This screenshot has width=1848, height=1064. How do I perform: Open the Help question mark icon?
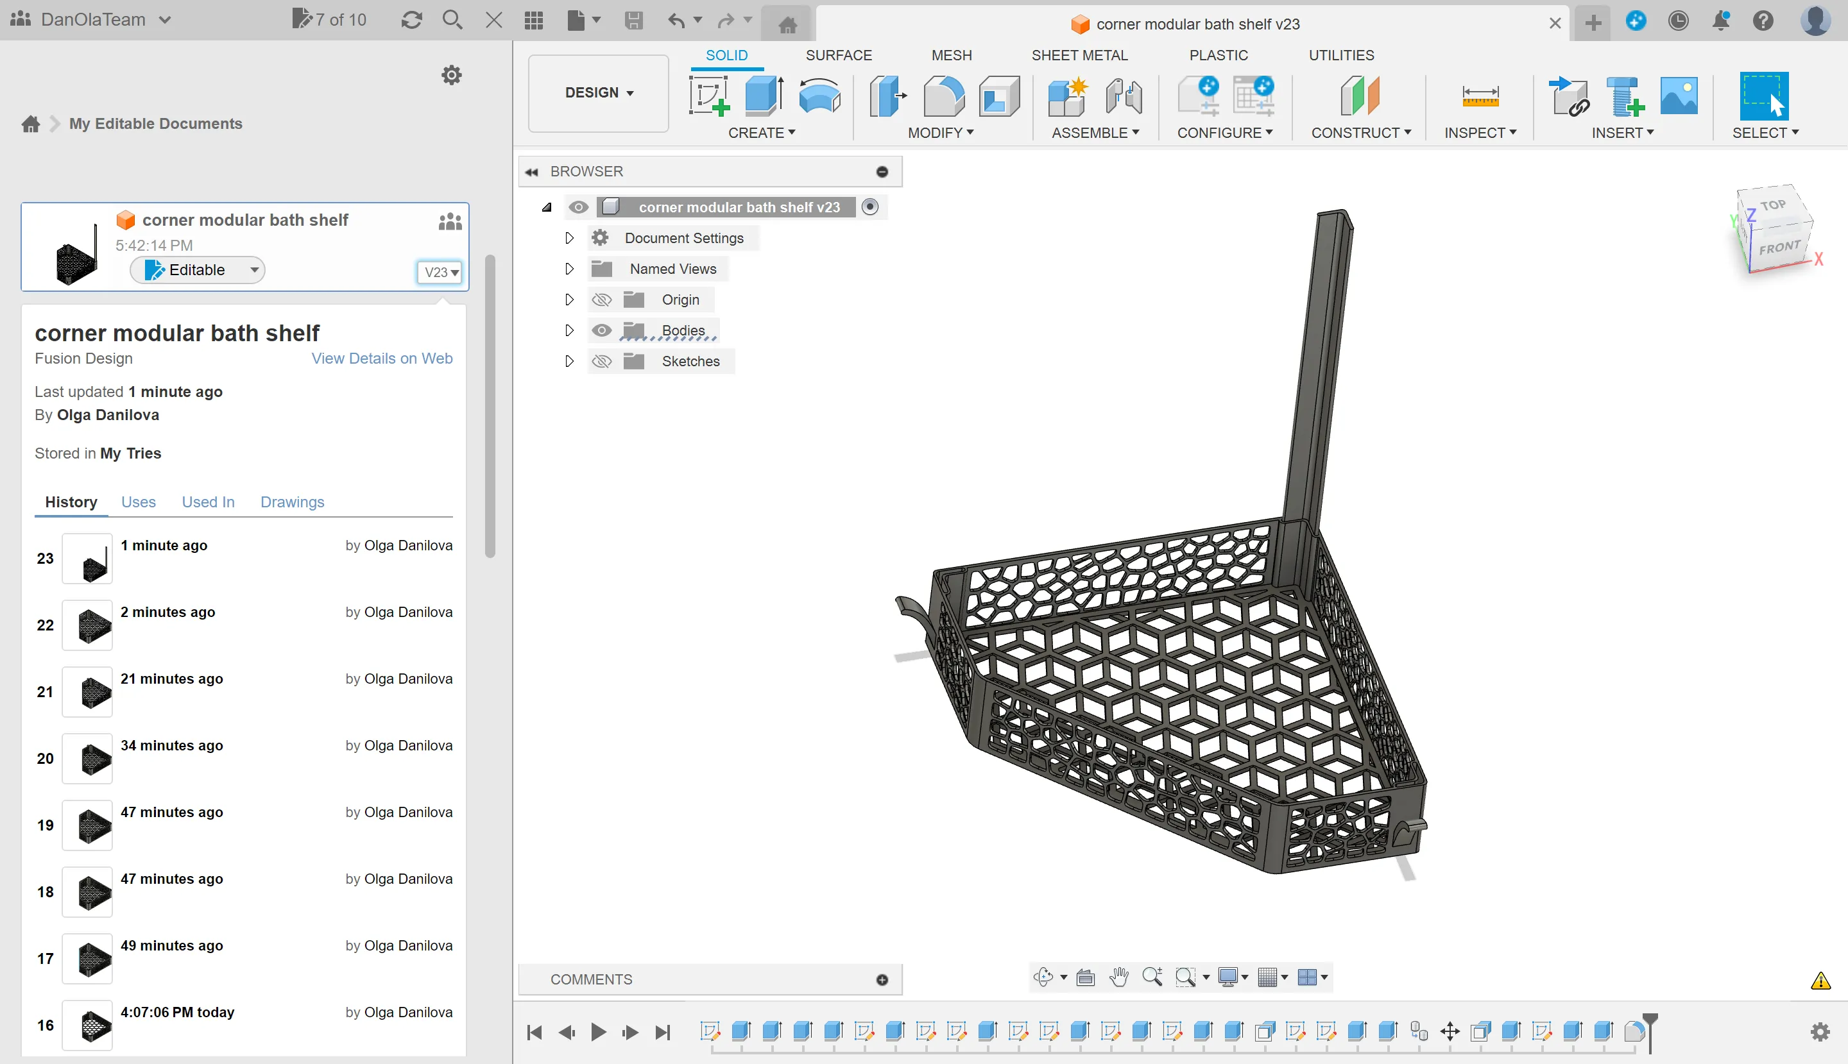click(x=1763, y=21)
